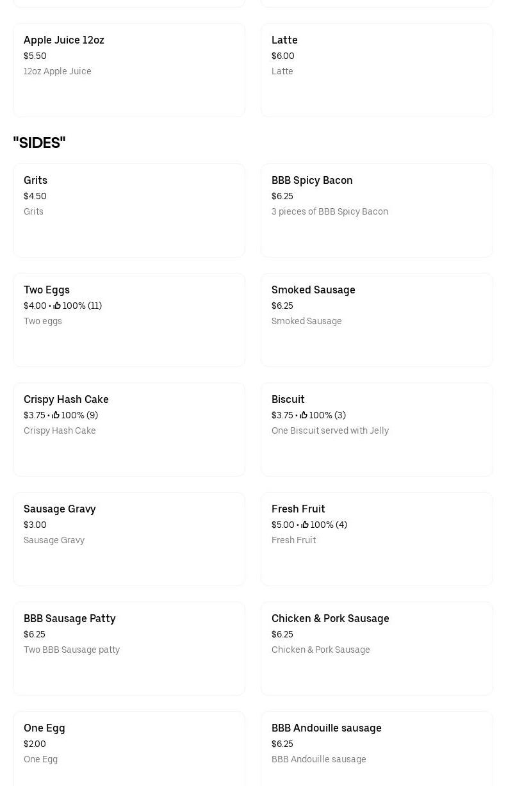Open the BBB Andouille sausage card
This screenshot has height=786, width=515.
click(377, 749)
